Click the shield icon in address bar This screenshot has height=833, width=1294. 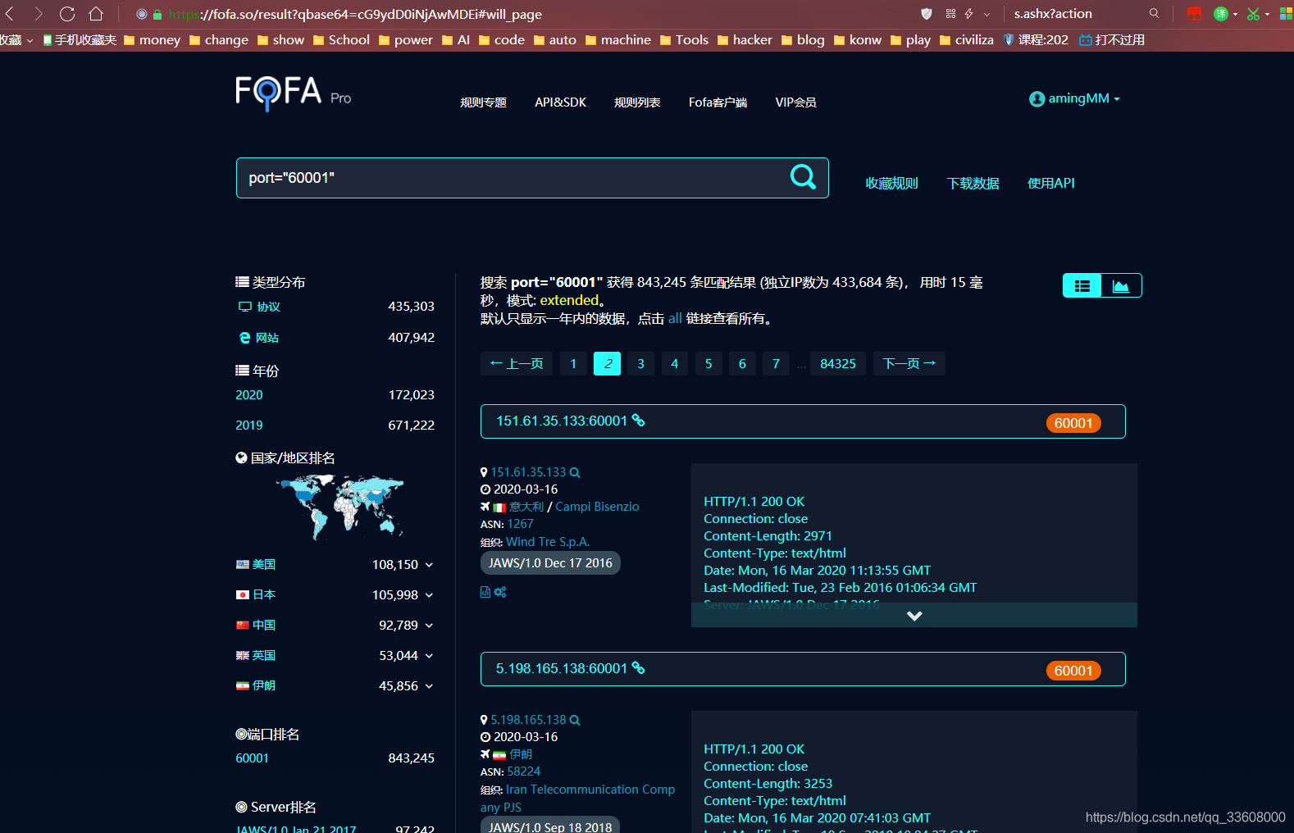click(927, 14)
